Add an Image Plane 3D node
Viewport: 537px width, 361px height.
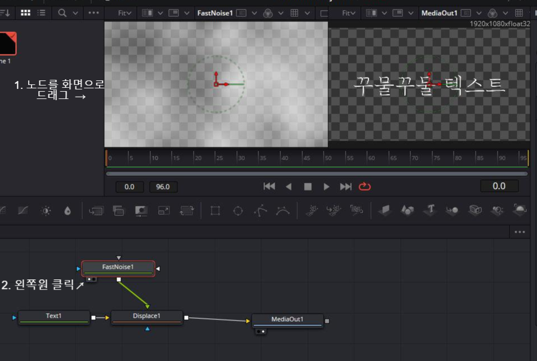(385, 210)
